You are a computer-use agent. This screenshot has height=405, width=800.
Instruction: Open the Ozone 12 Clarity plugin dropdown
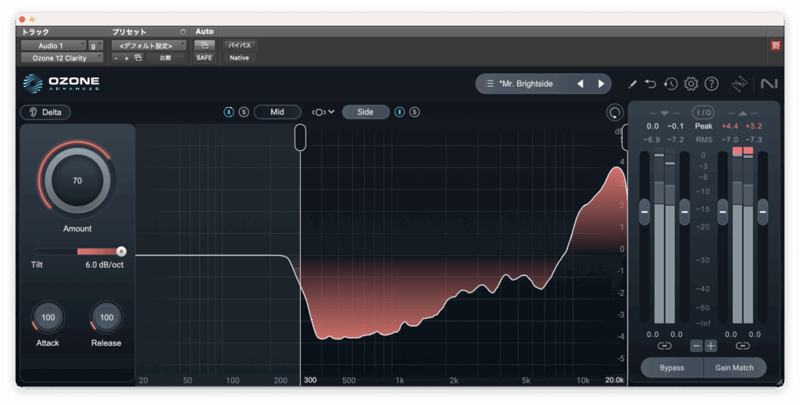pyautogui.click(x=61, y=58)
